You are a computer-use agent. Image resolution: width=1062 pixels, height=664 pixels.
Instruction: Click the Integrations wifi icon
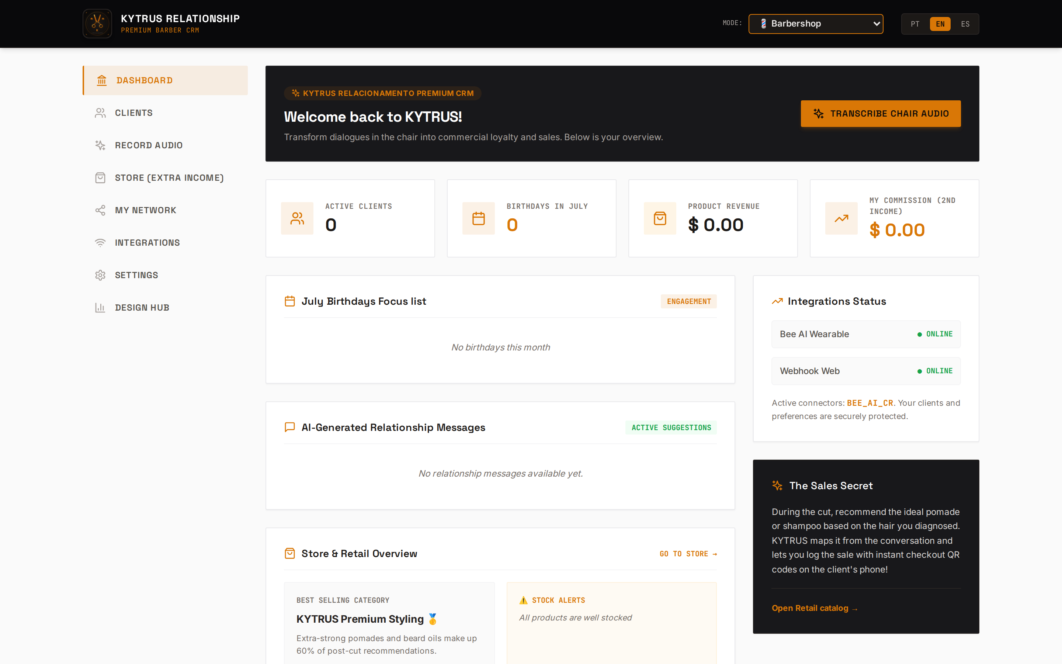click(101, 243)
